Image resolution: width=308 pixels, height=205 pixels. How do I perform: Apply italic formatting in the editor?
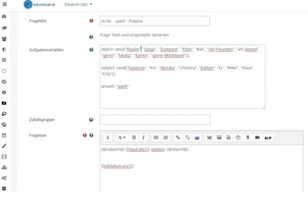tap(143, 137)
